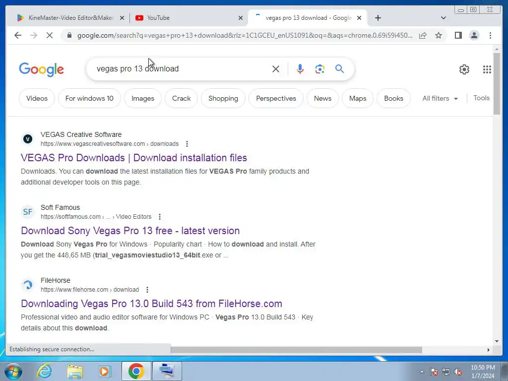Launch Internet Explorer from taskbar
508x381 pixels.
44,371
